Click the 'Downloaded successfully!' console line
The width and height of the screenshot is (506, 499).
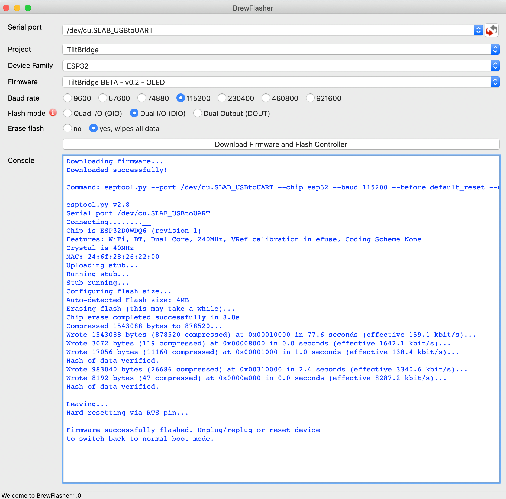tap(117, 170)
